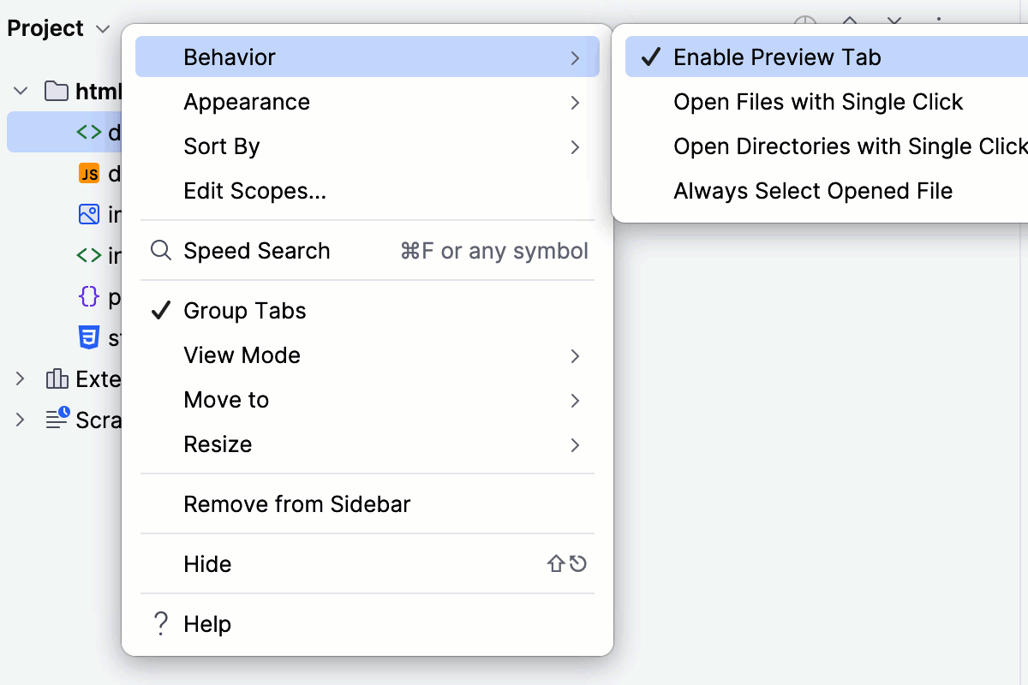Screen dimensions: 1028x685
Task: Toggle the Group Tabs checkmark
Action: pos(244,311)
